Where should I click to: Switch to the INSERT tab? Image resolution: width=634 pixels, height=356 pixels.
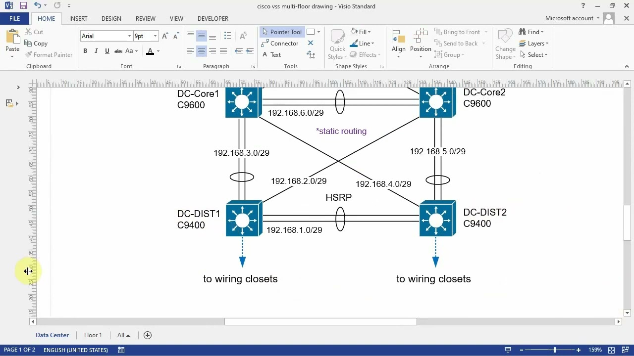[78, 18]
